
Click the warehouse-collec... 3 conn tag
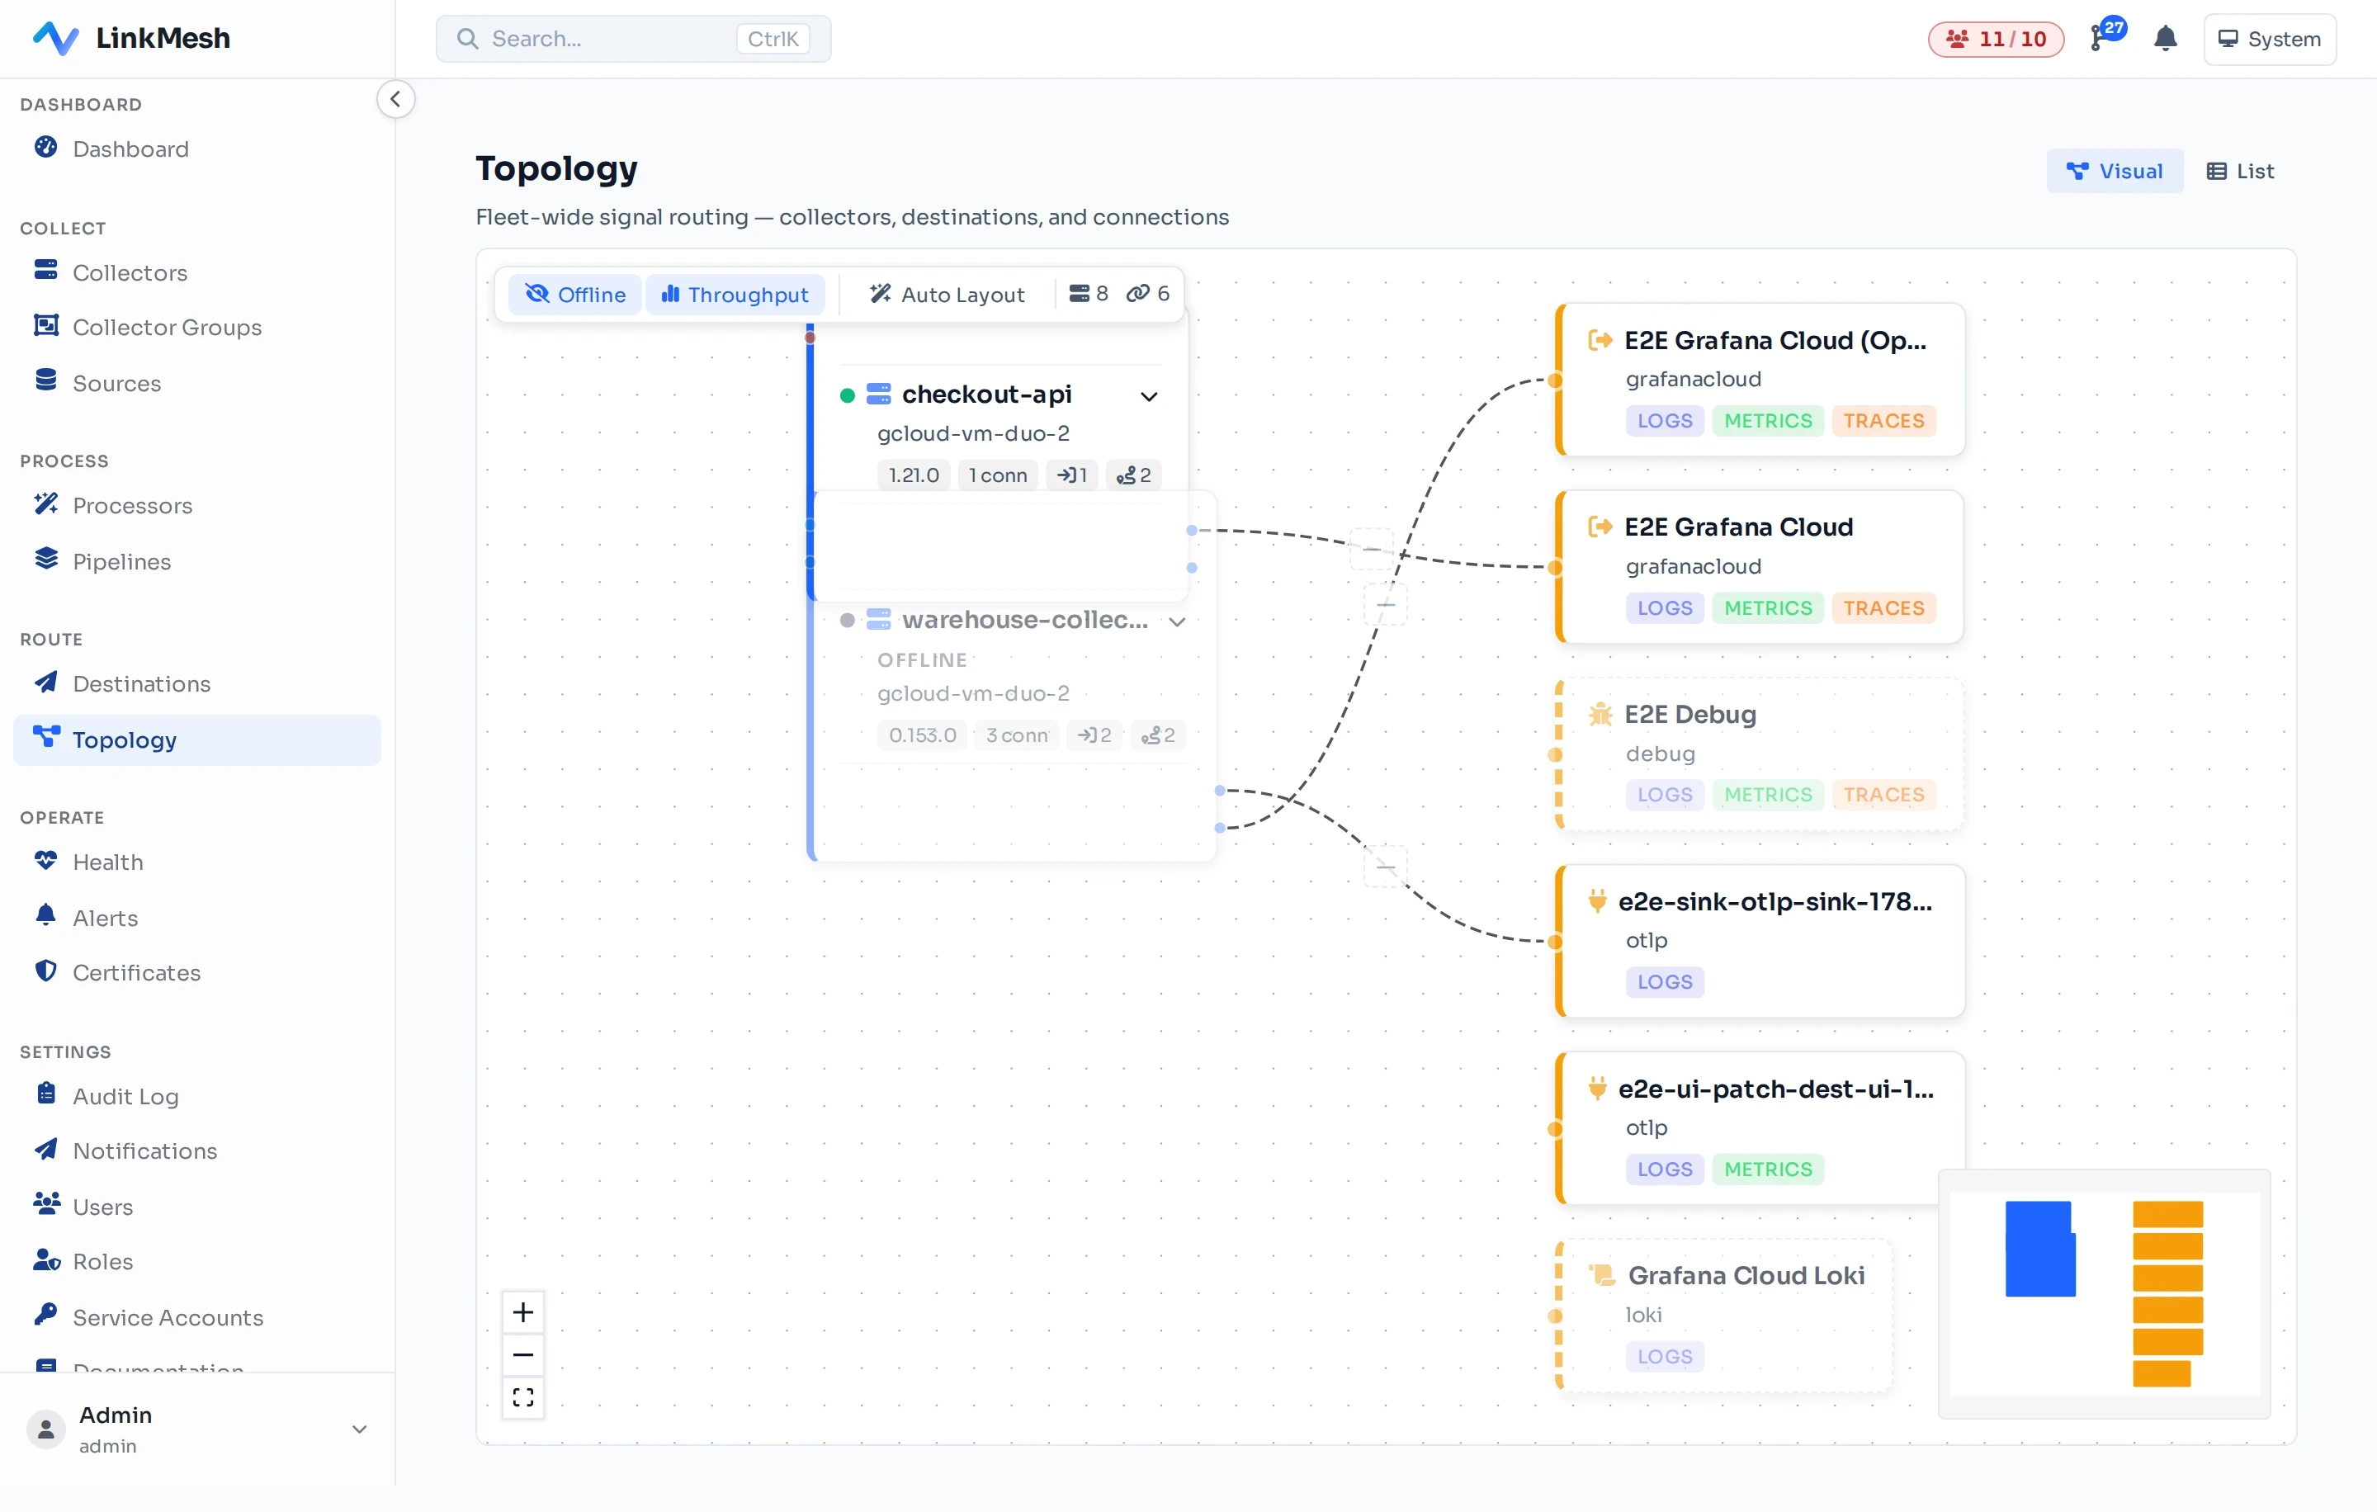click(x=1016, y=735)
